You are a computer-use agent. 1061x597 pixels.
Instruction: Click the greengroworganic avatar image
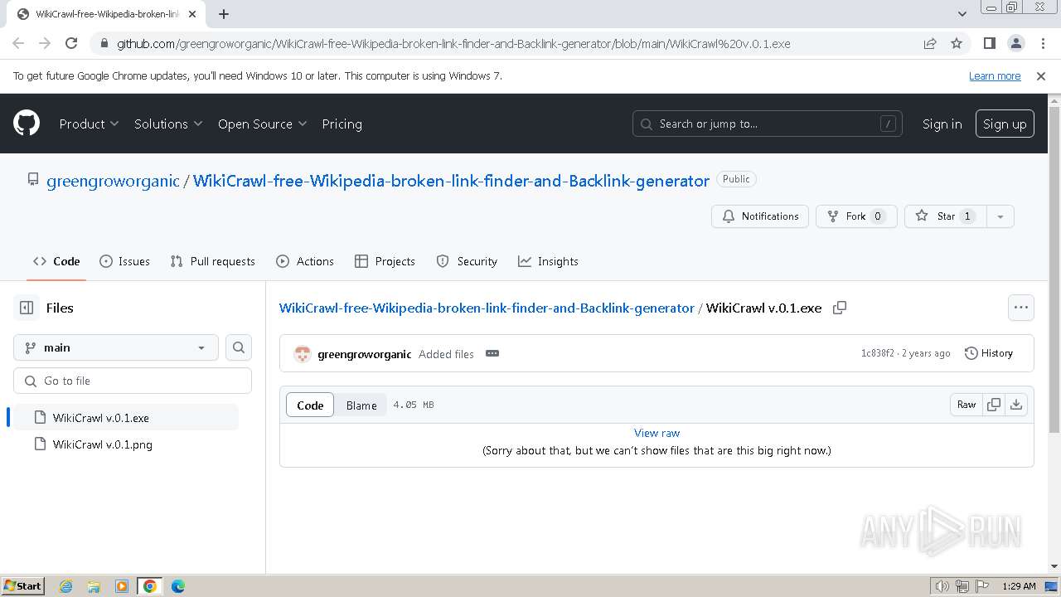[x=303, y=354]
